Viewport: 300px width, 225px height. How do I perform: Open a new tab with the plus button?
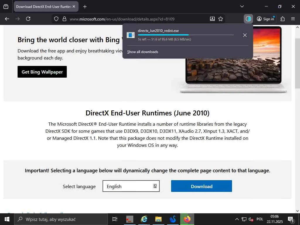pos(85,7)
